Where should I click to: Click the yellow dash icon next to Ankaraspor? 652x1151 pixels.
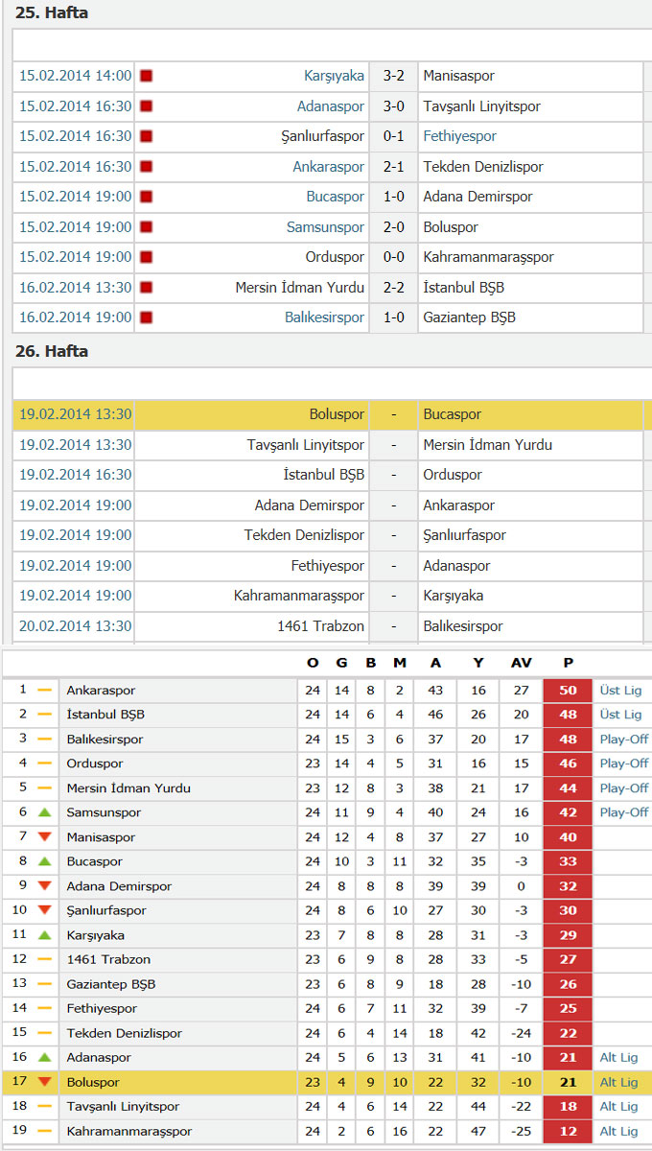[44, 691]
